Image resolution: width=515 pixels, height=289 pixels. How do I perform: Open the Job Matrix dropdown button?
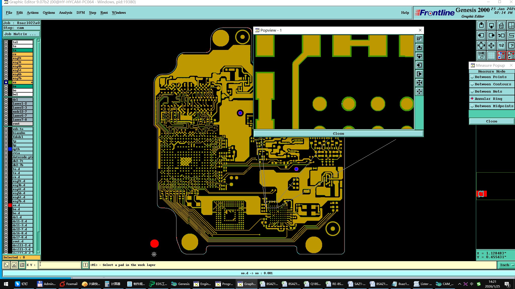tap(21, 34)
